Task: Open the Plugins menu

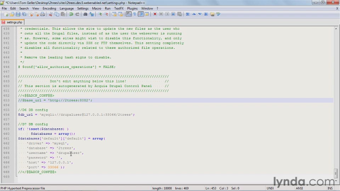Action: click(132, 8)
